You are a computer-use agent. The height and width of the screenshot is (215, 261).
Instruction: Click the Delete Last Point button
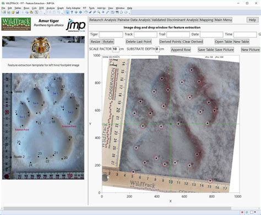click(139, 42)
